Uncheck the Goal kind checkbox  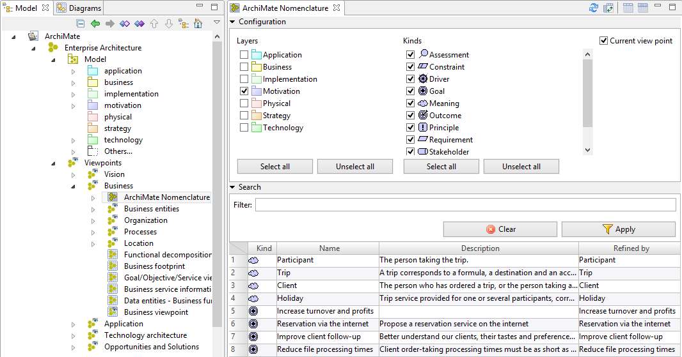[410, 91]
